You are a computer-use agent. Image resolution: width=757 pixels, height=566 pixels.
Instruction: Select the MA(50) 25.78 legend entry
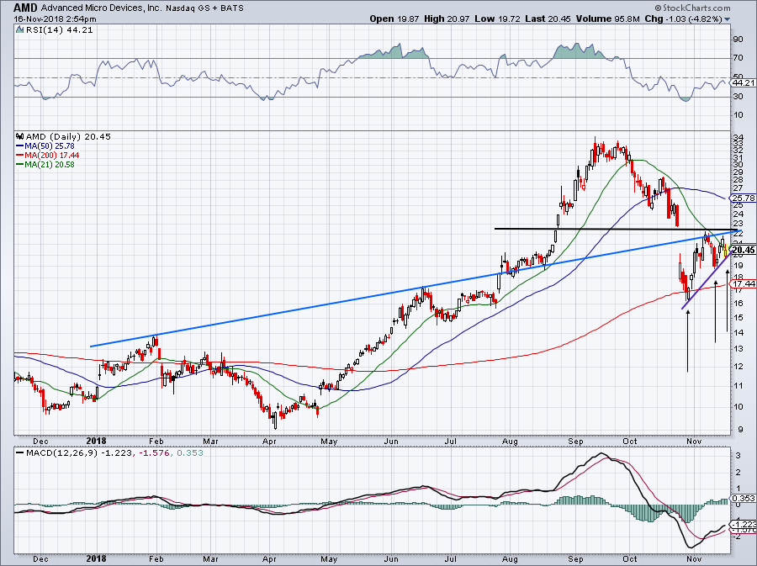45,145
